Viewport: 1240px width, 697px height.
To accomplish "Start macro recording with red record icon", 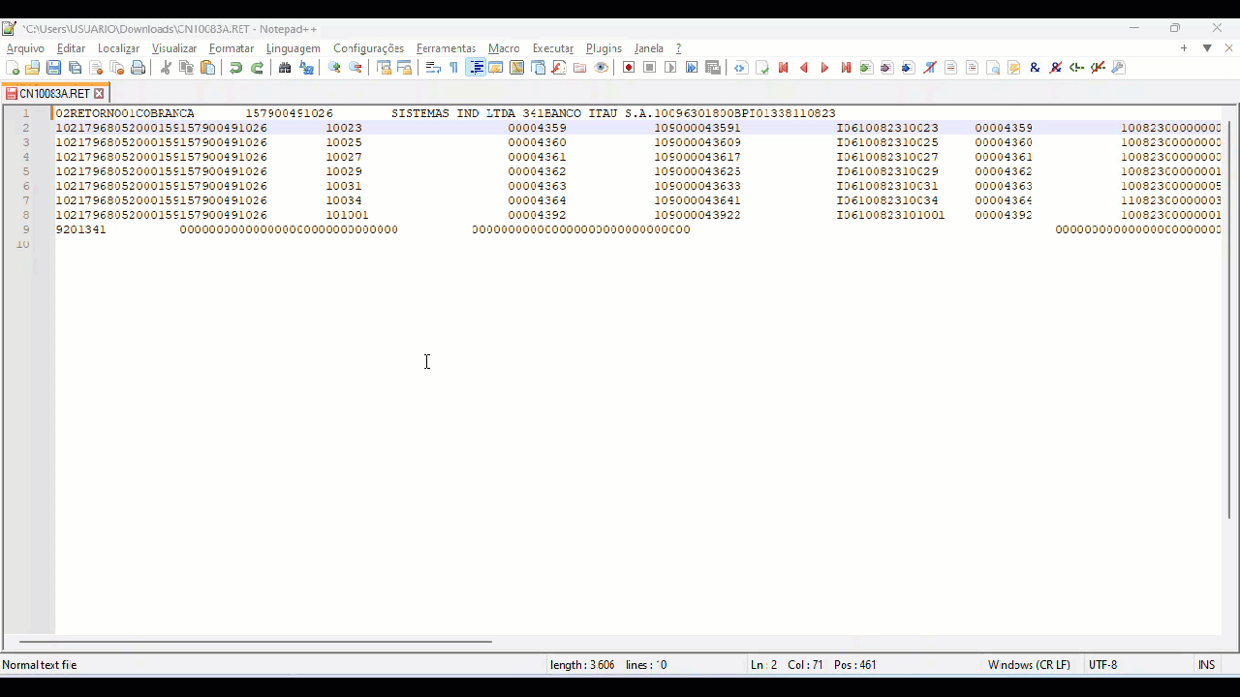I will [629, 68].
